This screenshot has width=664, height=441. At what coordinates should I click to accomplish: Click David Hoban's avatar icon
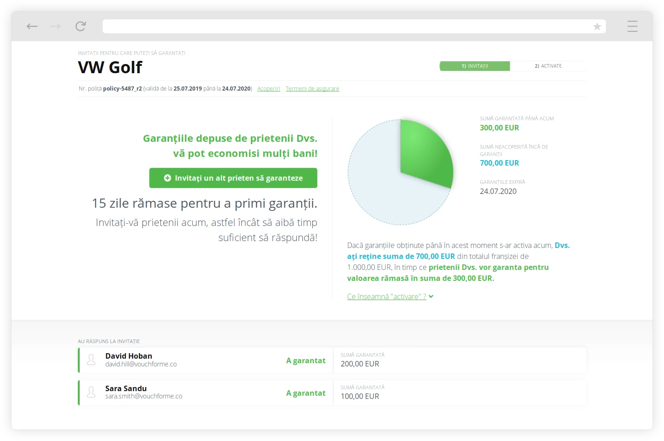click(91, 360)
